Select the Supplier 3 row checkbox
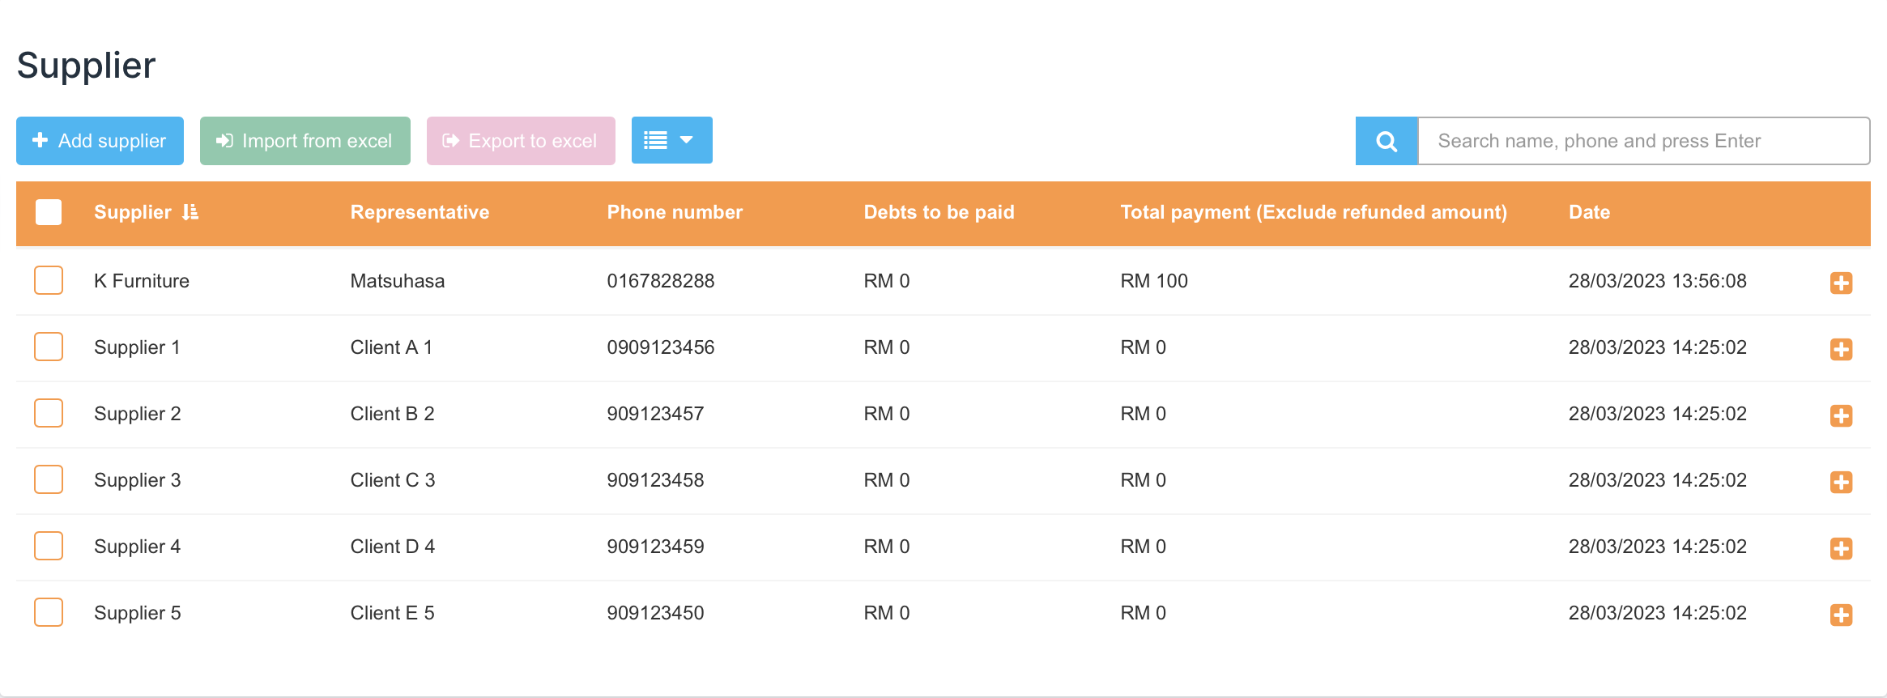 pyautogui.click(x=49, y=479)
